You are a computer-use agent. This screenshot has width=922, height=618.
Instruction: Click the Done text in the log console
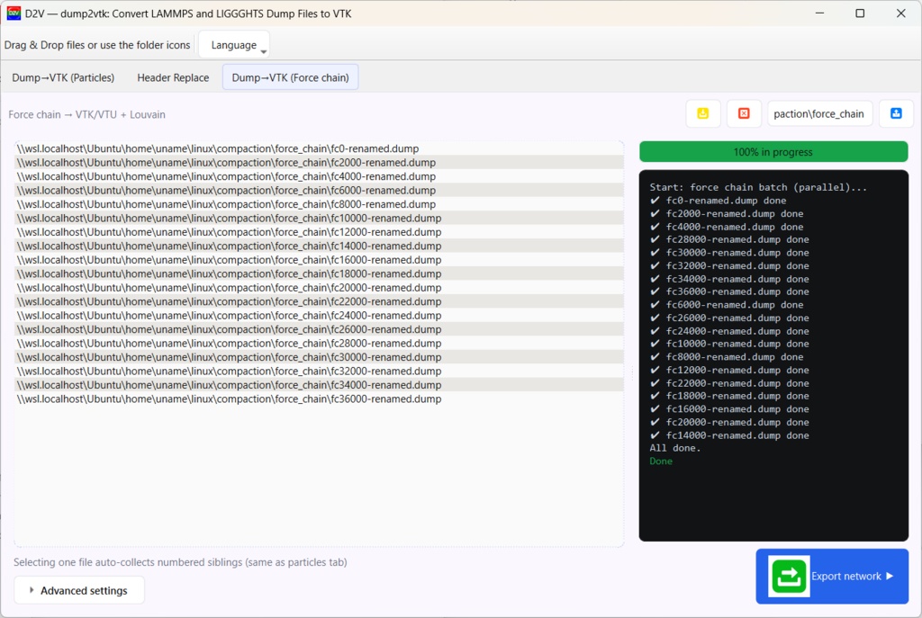point(659,461)
